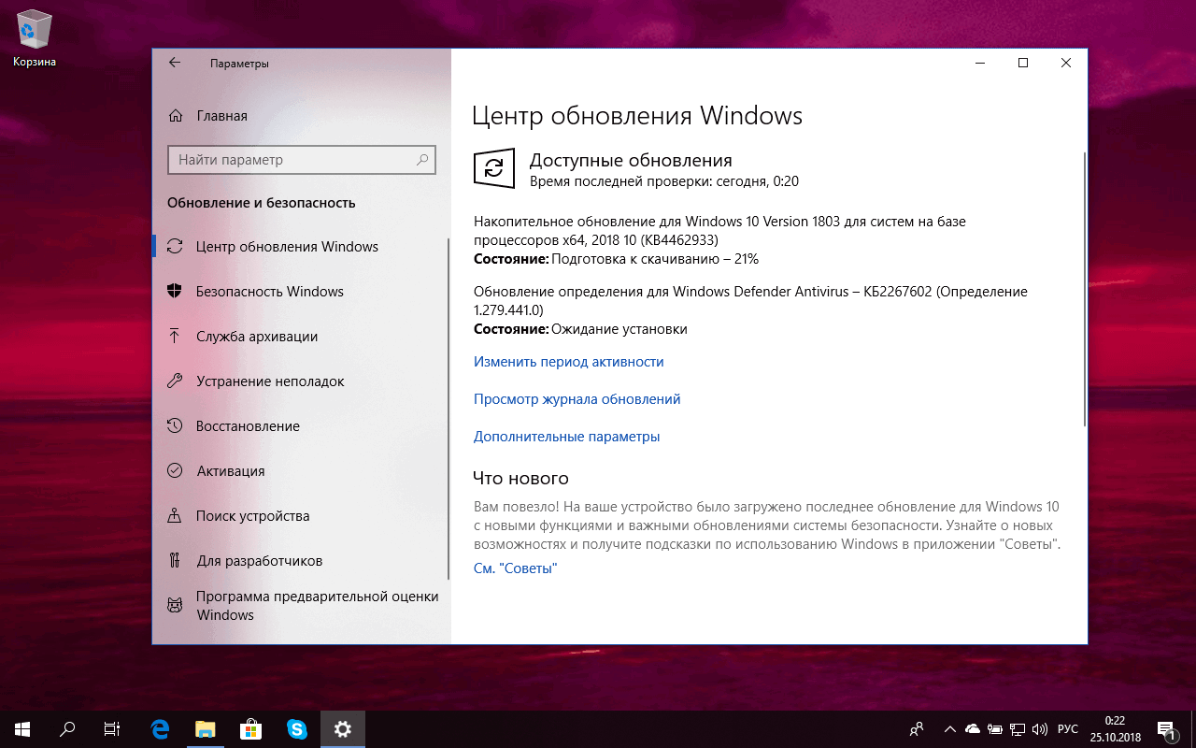Expand hidden icons in the system tray

click(x=949, y=728)
